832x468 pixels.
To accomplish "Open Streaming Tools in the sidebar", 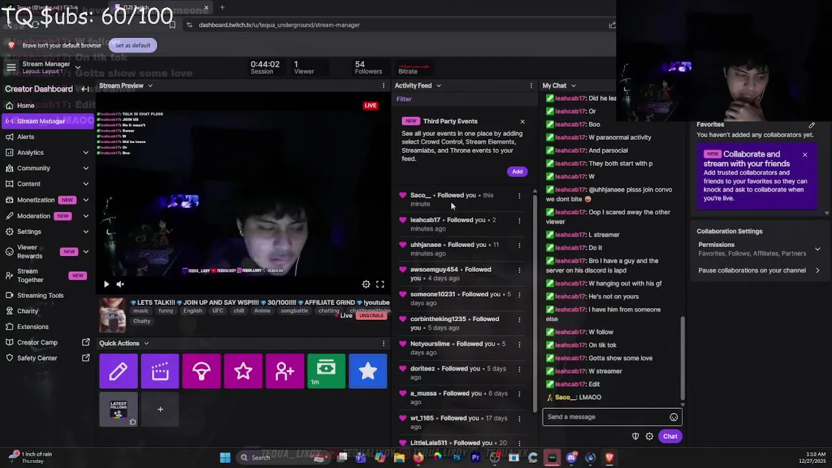I will [40, 296].
